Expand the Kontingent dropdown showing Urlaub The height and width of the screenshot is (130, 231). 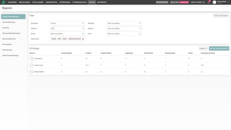coord(67,23)
